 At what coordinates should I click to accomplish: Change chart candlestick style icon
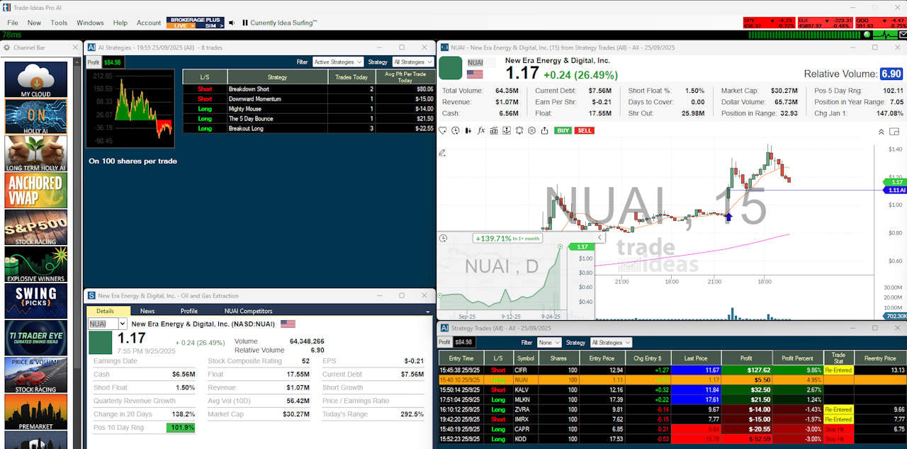click(468, 130)
